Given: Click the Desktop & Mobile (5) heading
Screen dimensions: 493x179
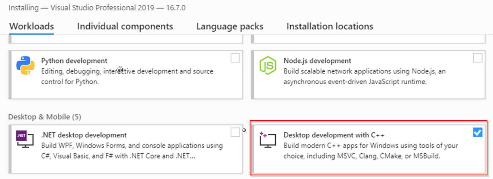Looking at the screenshot, I should tap(45, 117).
